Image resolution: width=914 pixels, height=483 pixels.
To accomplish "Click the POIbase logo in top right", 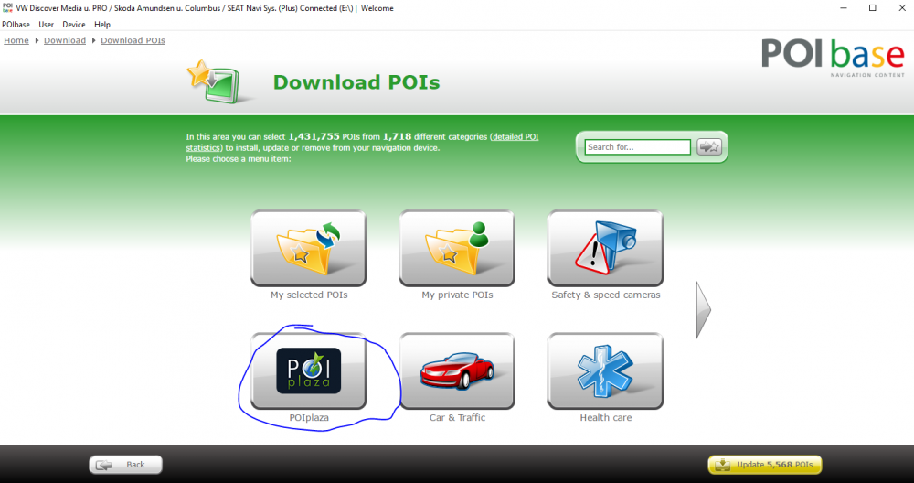I will [x=833, y=58].
